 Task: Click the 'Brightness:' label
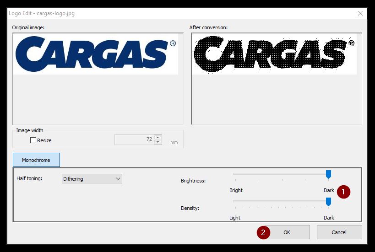193,181
